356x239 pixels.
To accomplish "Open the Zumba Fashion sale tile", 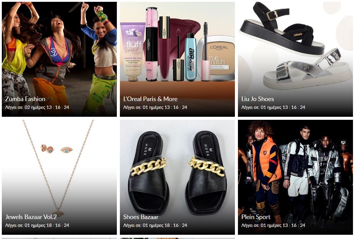I will [x=59, y=59].
